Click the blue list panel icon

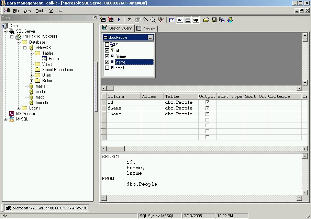(172, 20)
